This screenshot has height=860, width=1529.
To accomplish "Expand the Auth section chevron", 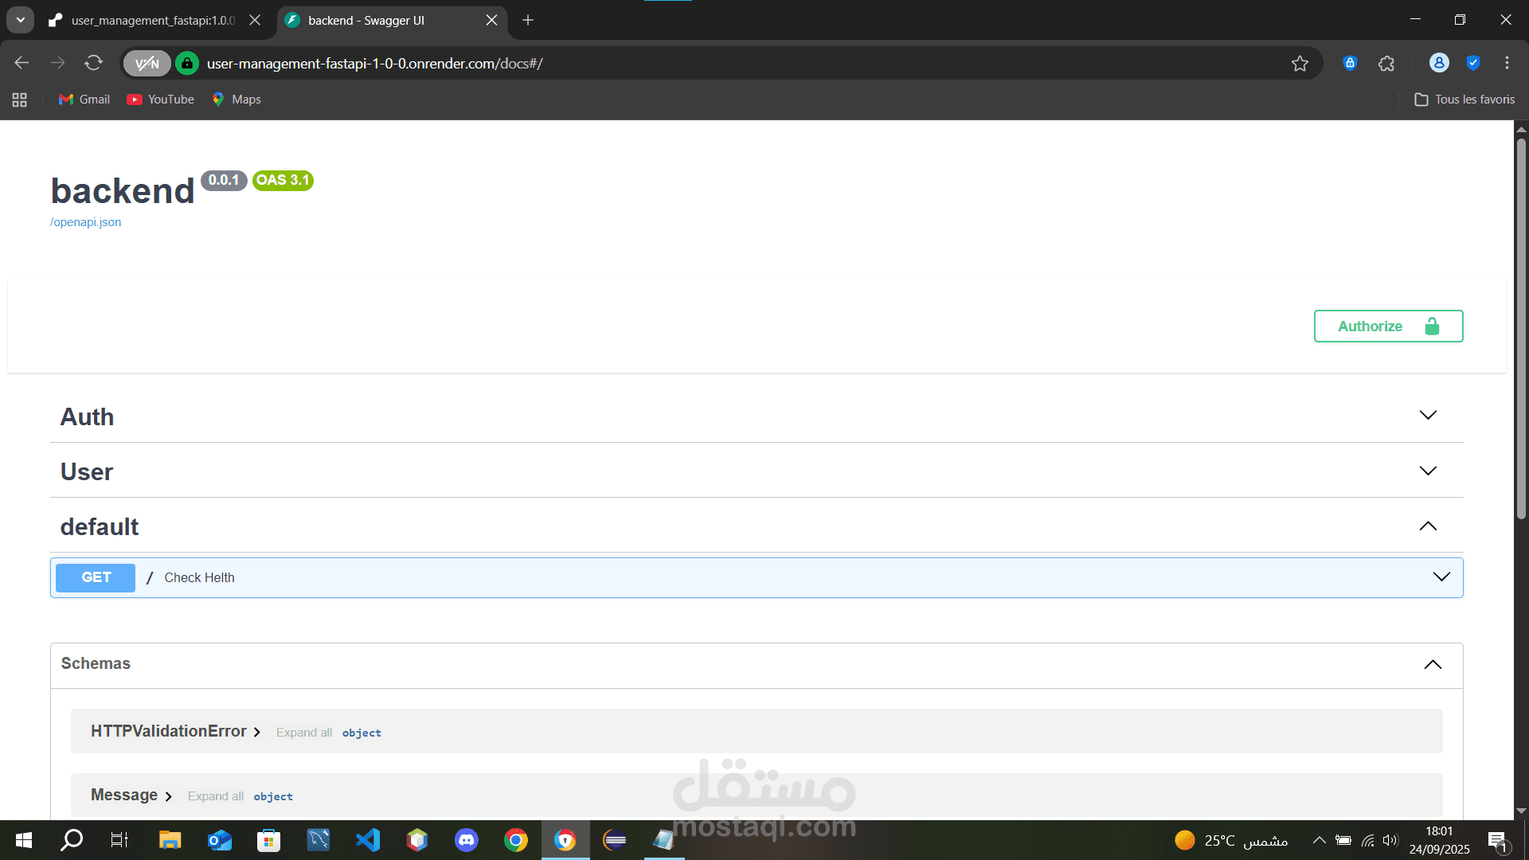I will (x=1428, y=416).
